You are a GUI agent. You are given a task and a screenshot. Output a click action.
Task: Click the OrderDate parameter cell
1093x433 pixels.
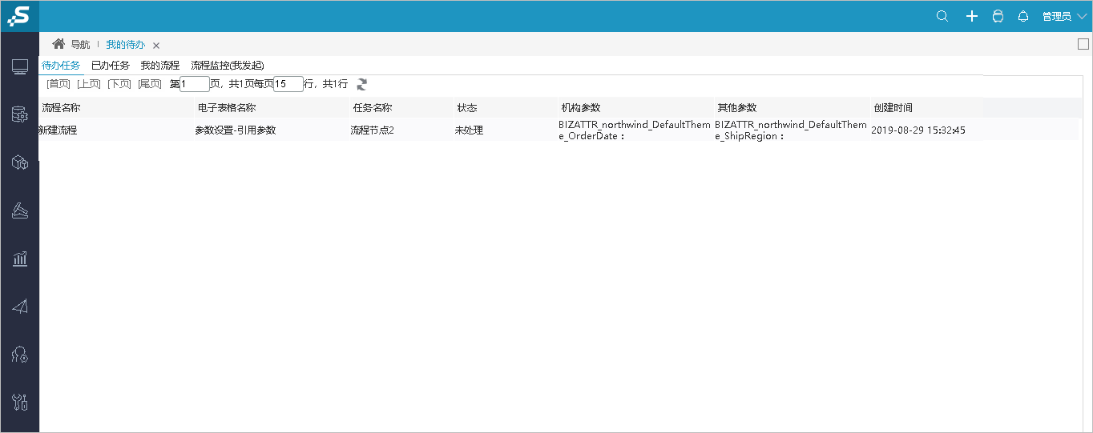[635, 130]
